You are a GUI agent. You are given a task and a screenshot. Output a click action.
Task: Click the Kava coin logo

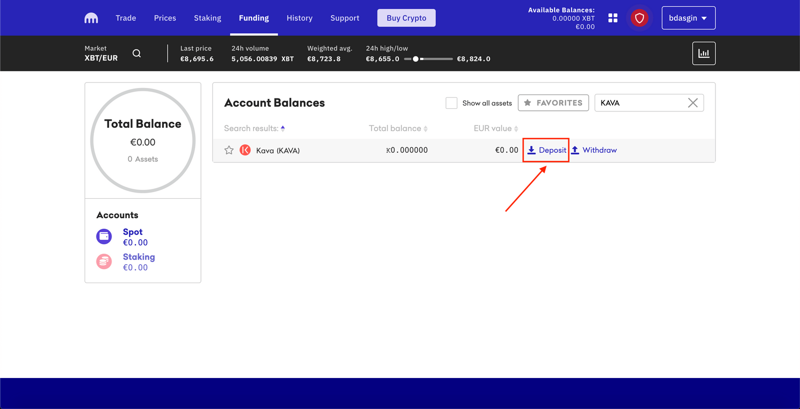click(245, 150)
